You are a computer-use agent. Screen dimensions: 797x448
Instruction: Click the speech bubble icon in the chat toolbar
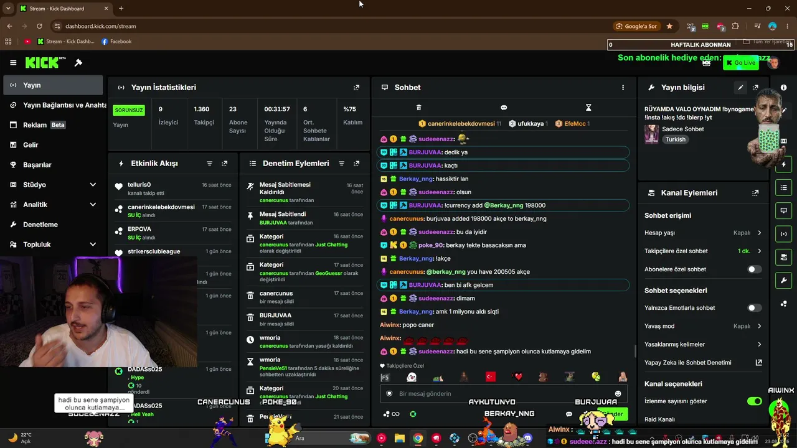coord(504,108)
